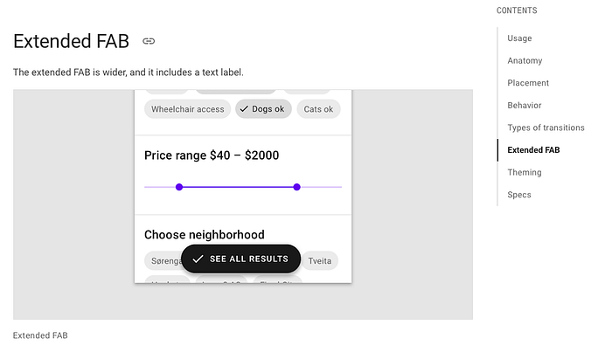This screenshot has height=345, width=612.
Task: Open Types of transitions section link
Action: [546, 128]
